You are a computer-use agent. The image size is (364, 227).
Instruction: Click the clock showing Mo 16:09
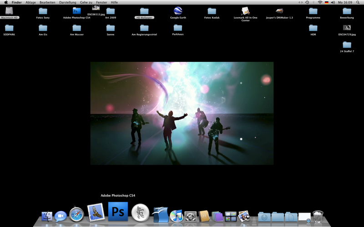tap(345, 2)
